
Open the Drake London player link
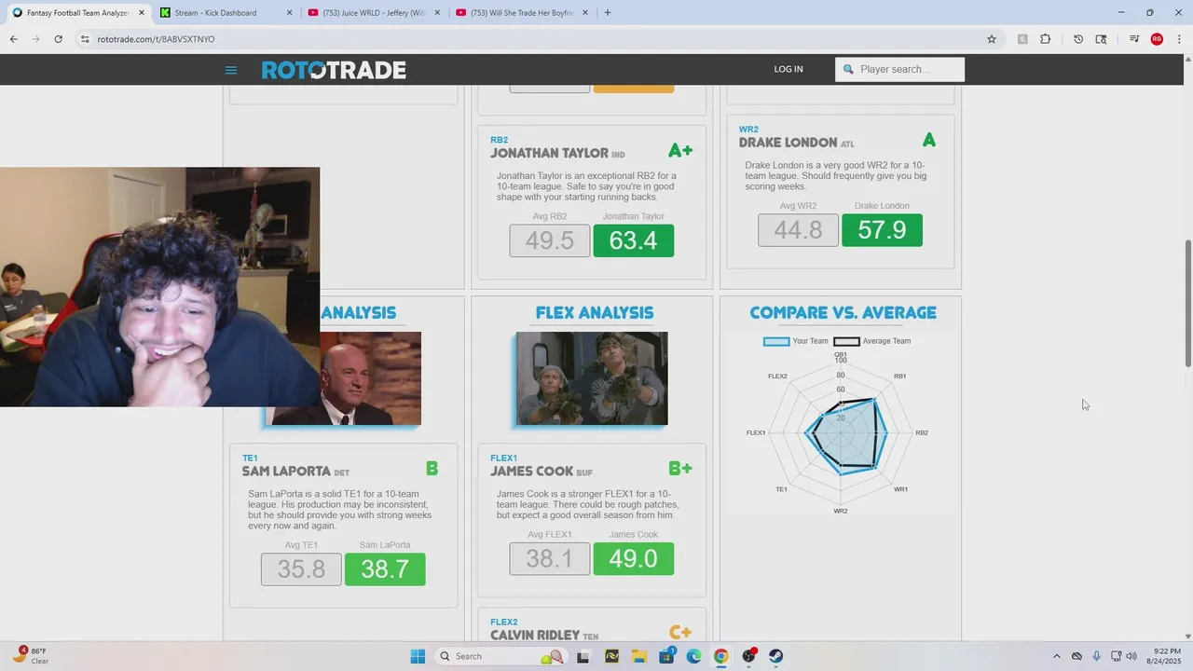(788, 143)
